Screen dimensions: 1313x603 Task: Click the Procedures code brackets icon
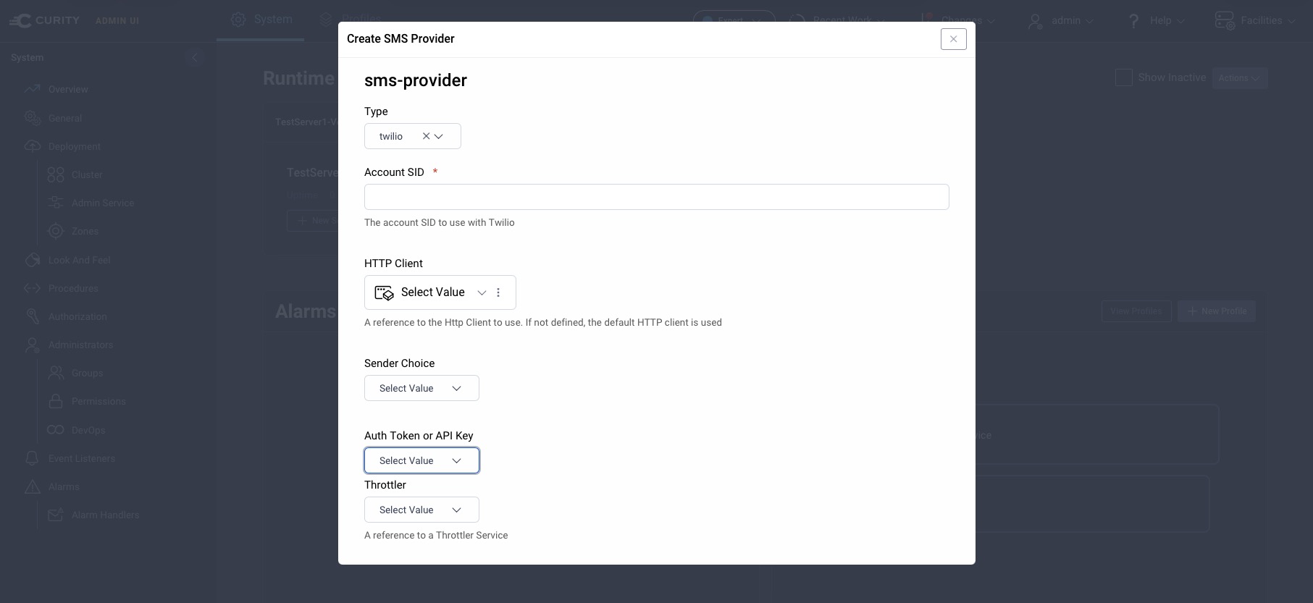coord(32,288)
